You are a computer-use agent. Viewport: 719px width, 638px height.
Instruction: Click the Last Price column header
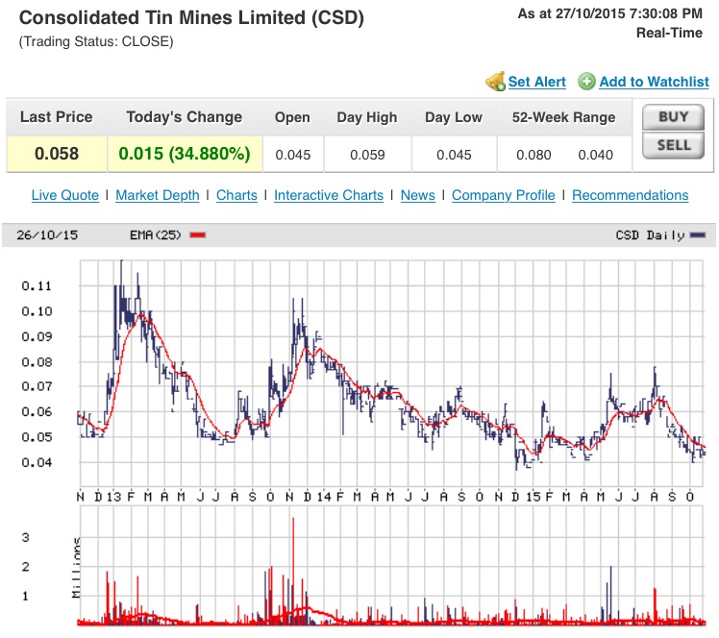[x=57, y=117]
